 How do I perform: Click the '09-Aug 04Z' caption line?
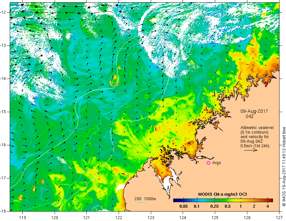click(252, 141)
